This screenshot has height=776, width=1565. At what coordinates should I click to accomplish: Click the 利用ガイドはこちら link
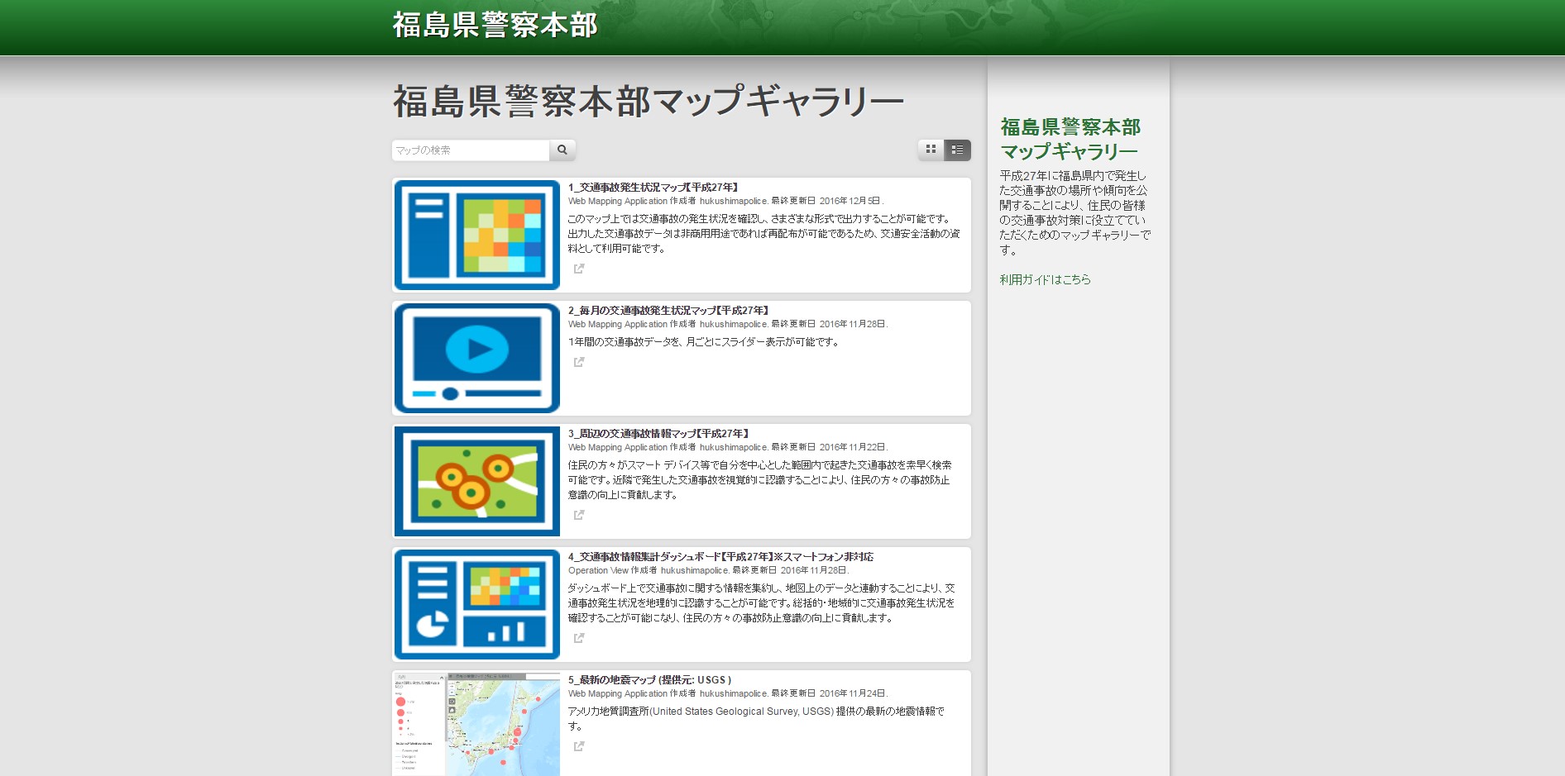point(1045,279)
